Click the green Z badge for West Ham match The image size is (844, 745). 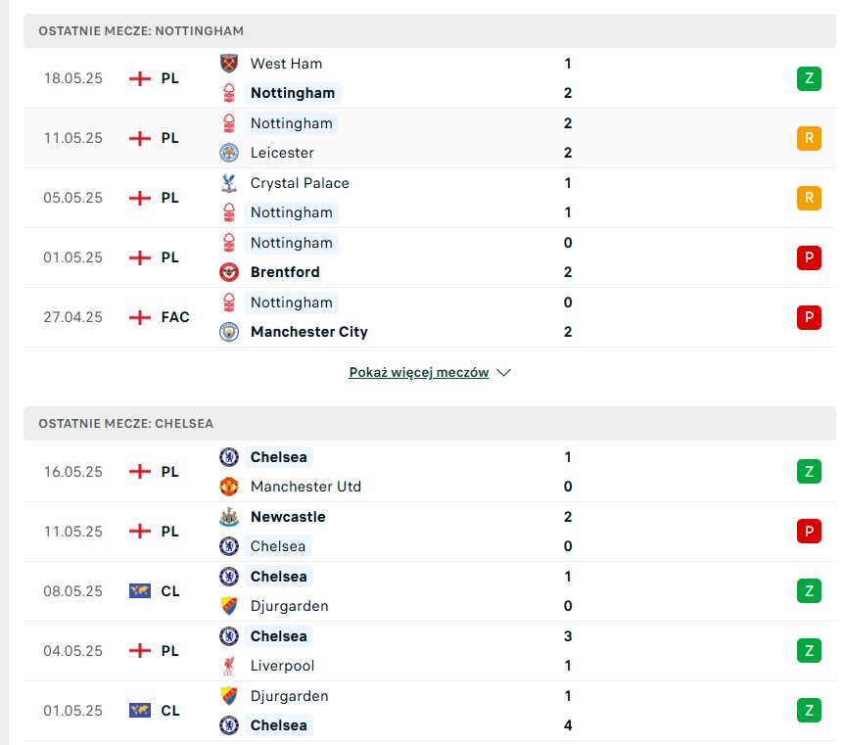(809, 78)
